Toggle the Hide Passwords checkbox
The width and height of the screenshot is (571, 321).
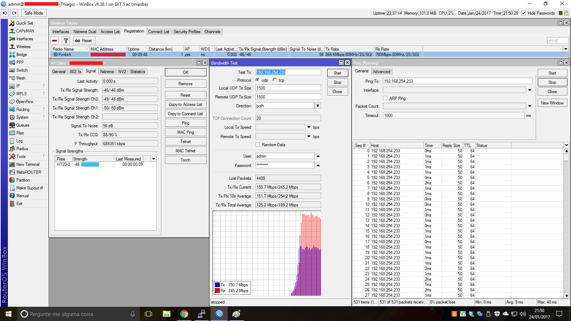pos(524,13)
